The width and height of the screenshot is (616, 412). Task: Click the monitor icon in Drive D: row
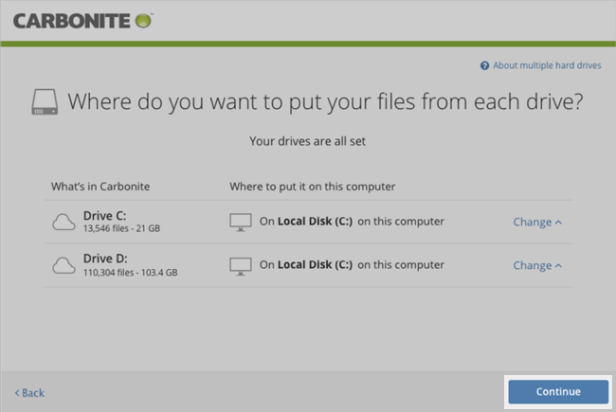coord(241,266)
